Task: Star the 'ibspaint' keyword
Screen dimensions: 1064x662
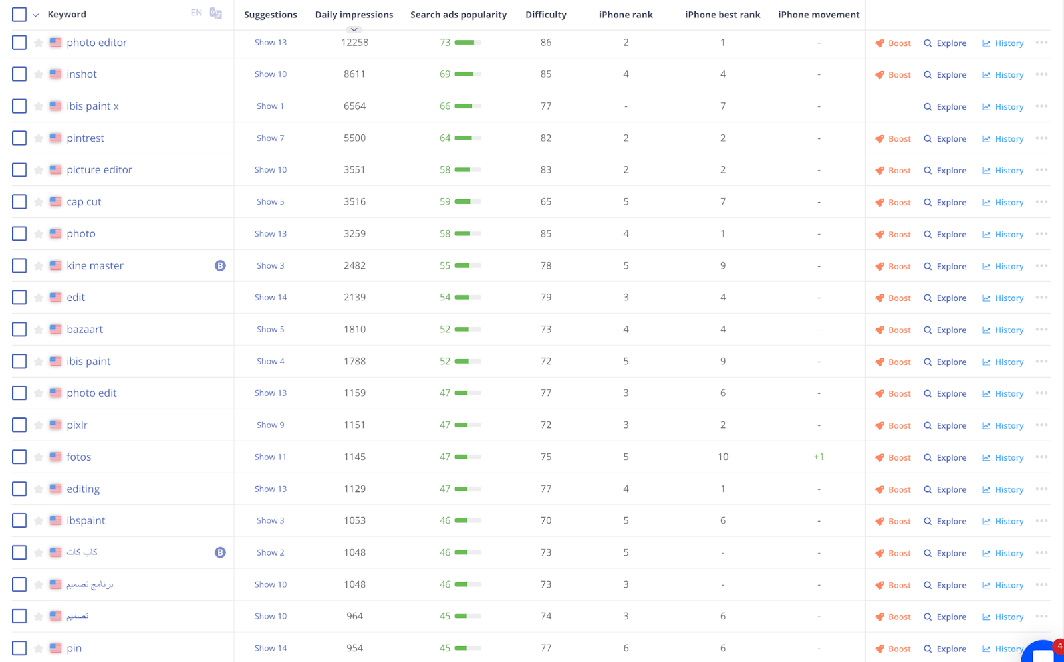Action: (x=39, y=521)
